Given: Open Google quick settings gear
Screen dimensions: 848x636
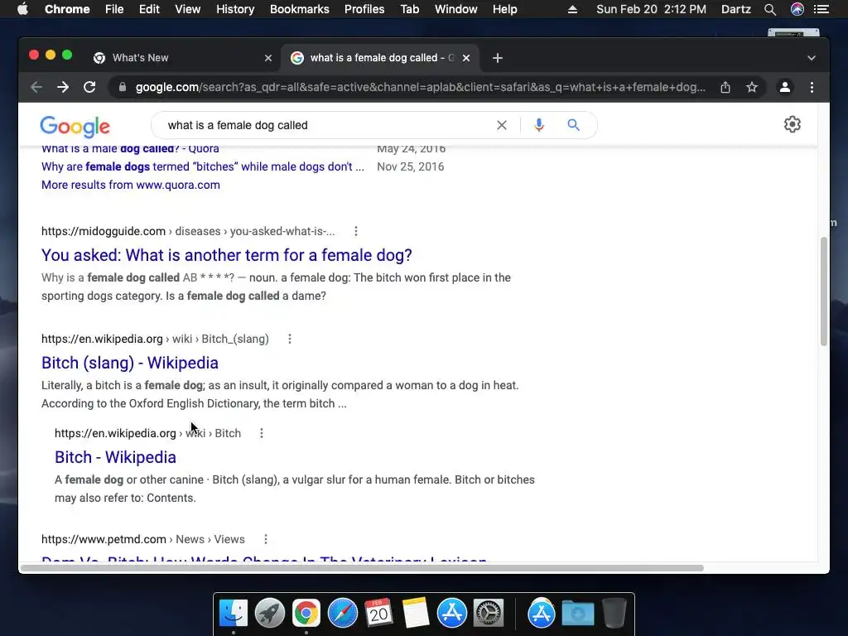Looking at the screenshot, I should point(793,124).
